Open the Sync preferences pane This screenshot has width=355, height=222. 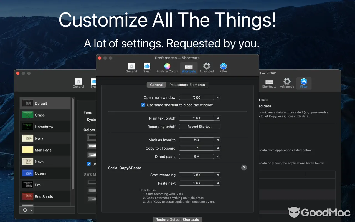tap(147, 67)
